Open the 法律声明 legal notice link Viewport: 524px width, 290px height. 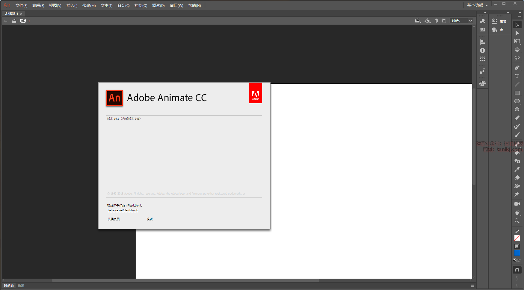click(114, 219)
